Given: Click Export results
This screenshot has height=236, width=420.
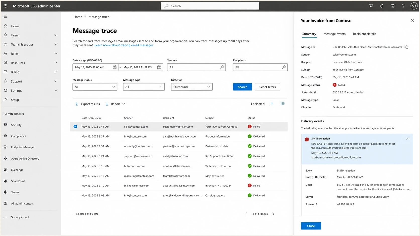Looking at the screenshot, I should tap(87, 104).
